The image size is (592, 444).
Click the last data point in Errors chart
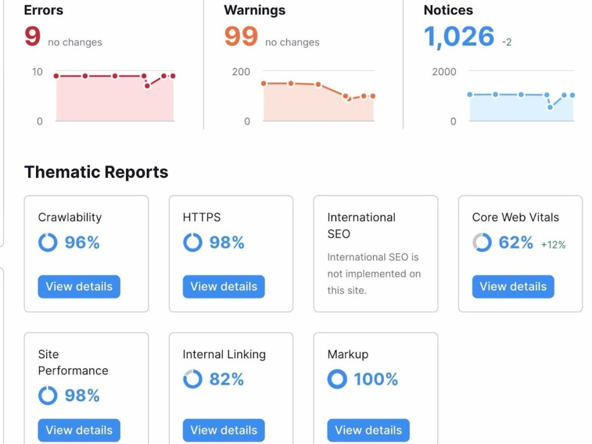173,76
